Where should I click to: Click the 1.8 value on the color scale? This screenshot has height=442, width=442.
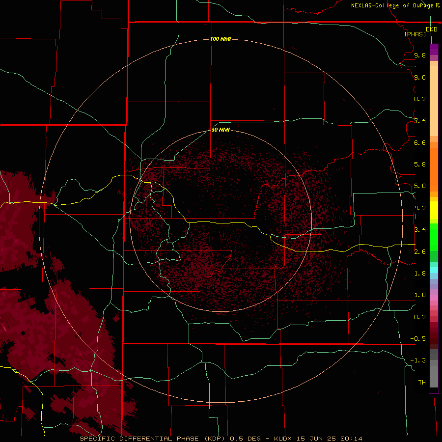pos(420,274)
